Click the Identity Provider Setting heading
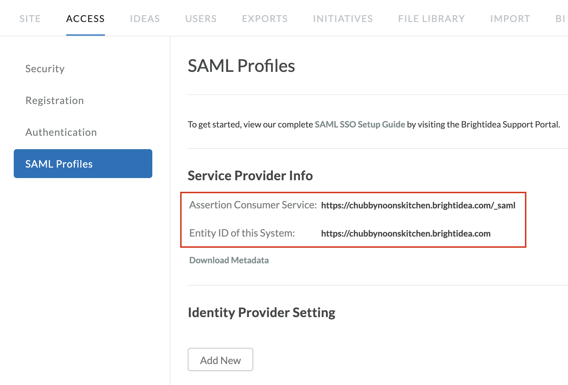Viewport: 568px width, 385px height. [x=262, y=313]
